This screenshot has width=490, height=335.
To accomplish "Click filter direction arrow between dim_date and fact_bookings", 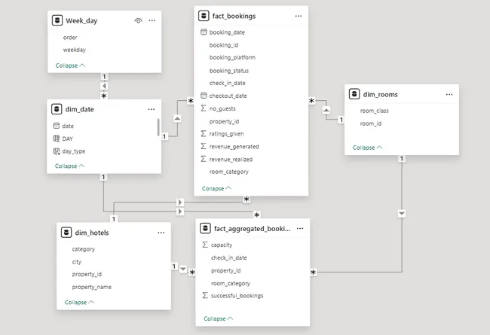I will pyautogui.click(x=177, y=119).
